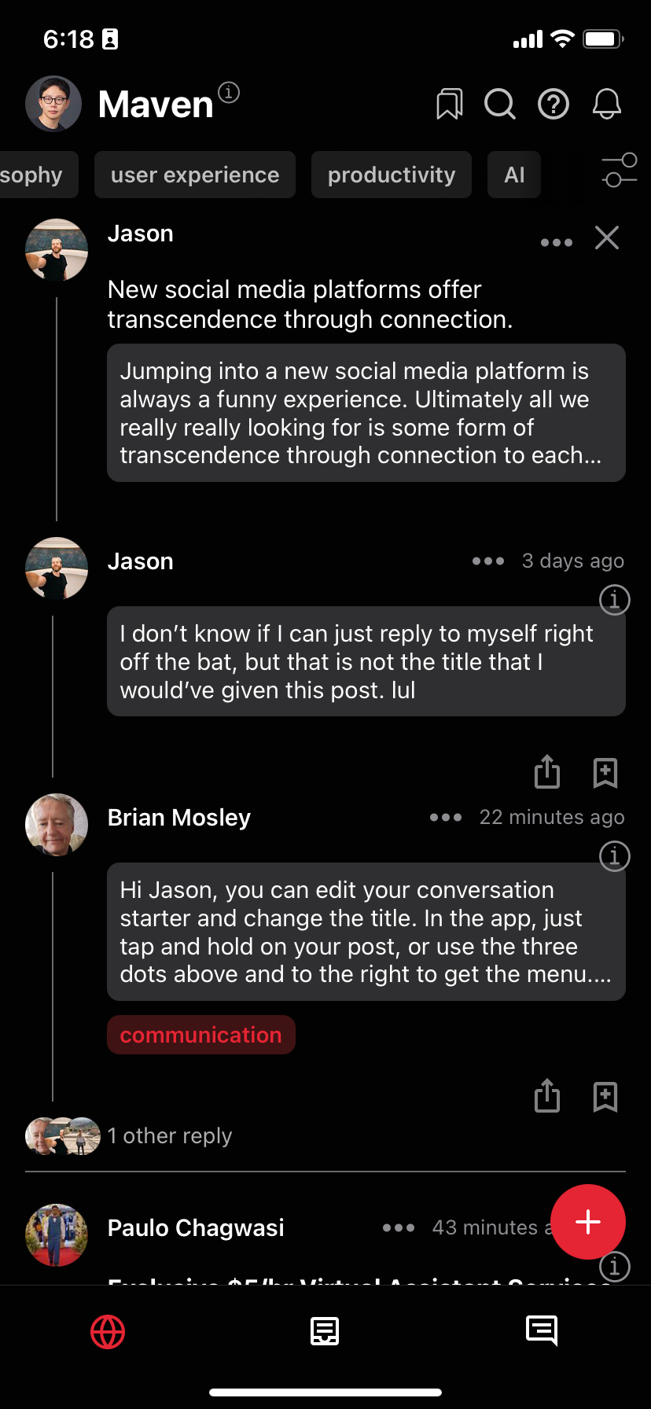
Task: Bookmark Brian Mosley's reply
Action: [605, 1097]
